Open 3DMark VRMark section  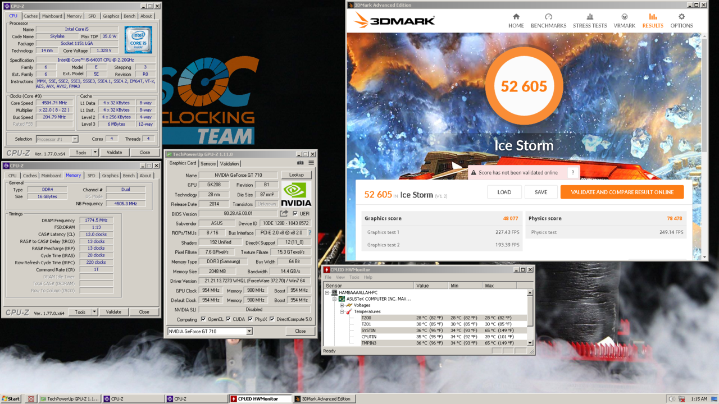coord(624,21)
